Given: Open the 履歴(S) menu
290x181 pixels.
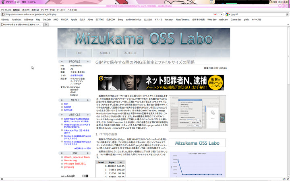Looking at the screenshot, I should click(35, 10).
